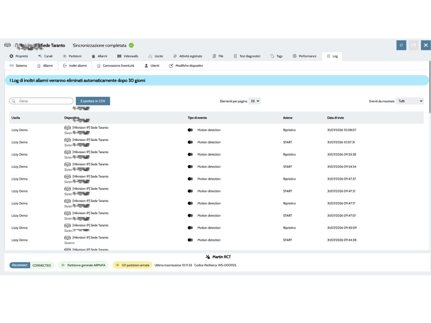
Task: Click the timestamp 31/07/2026 10:08:07
Action: (x=341, y=130)
